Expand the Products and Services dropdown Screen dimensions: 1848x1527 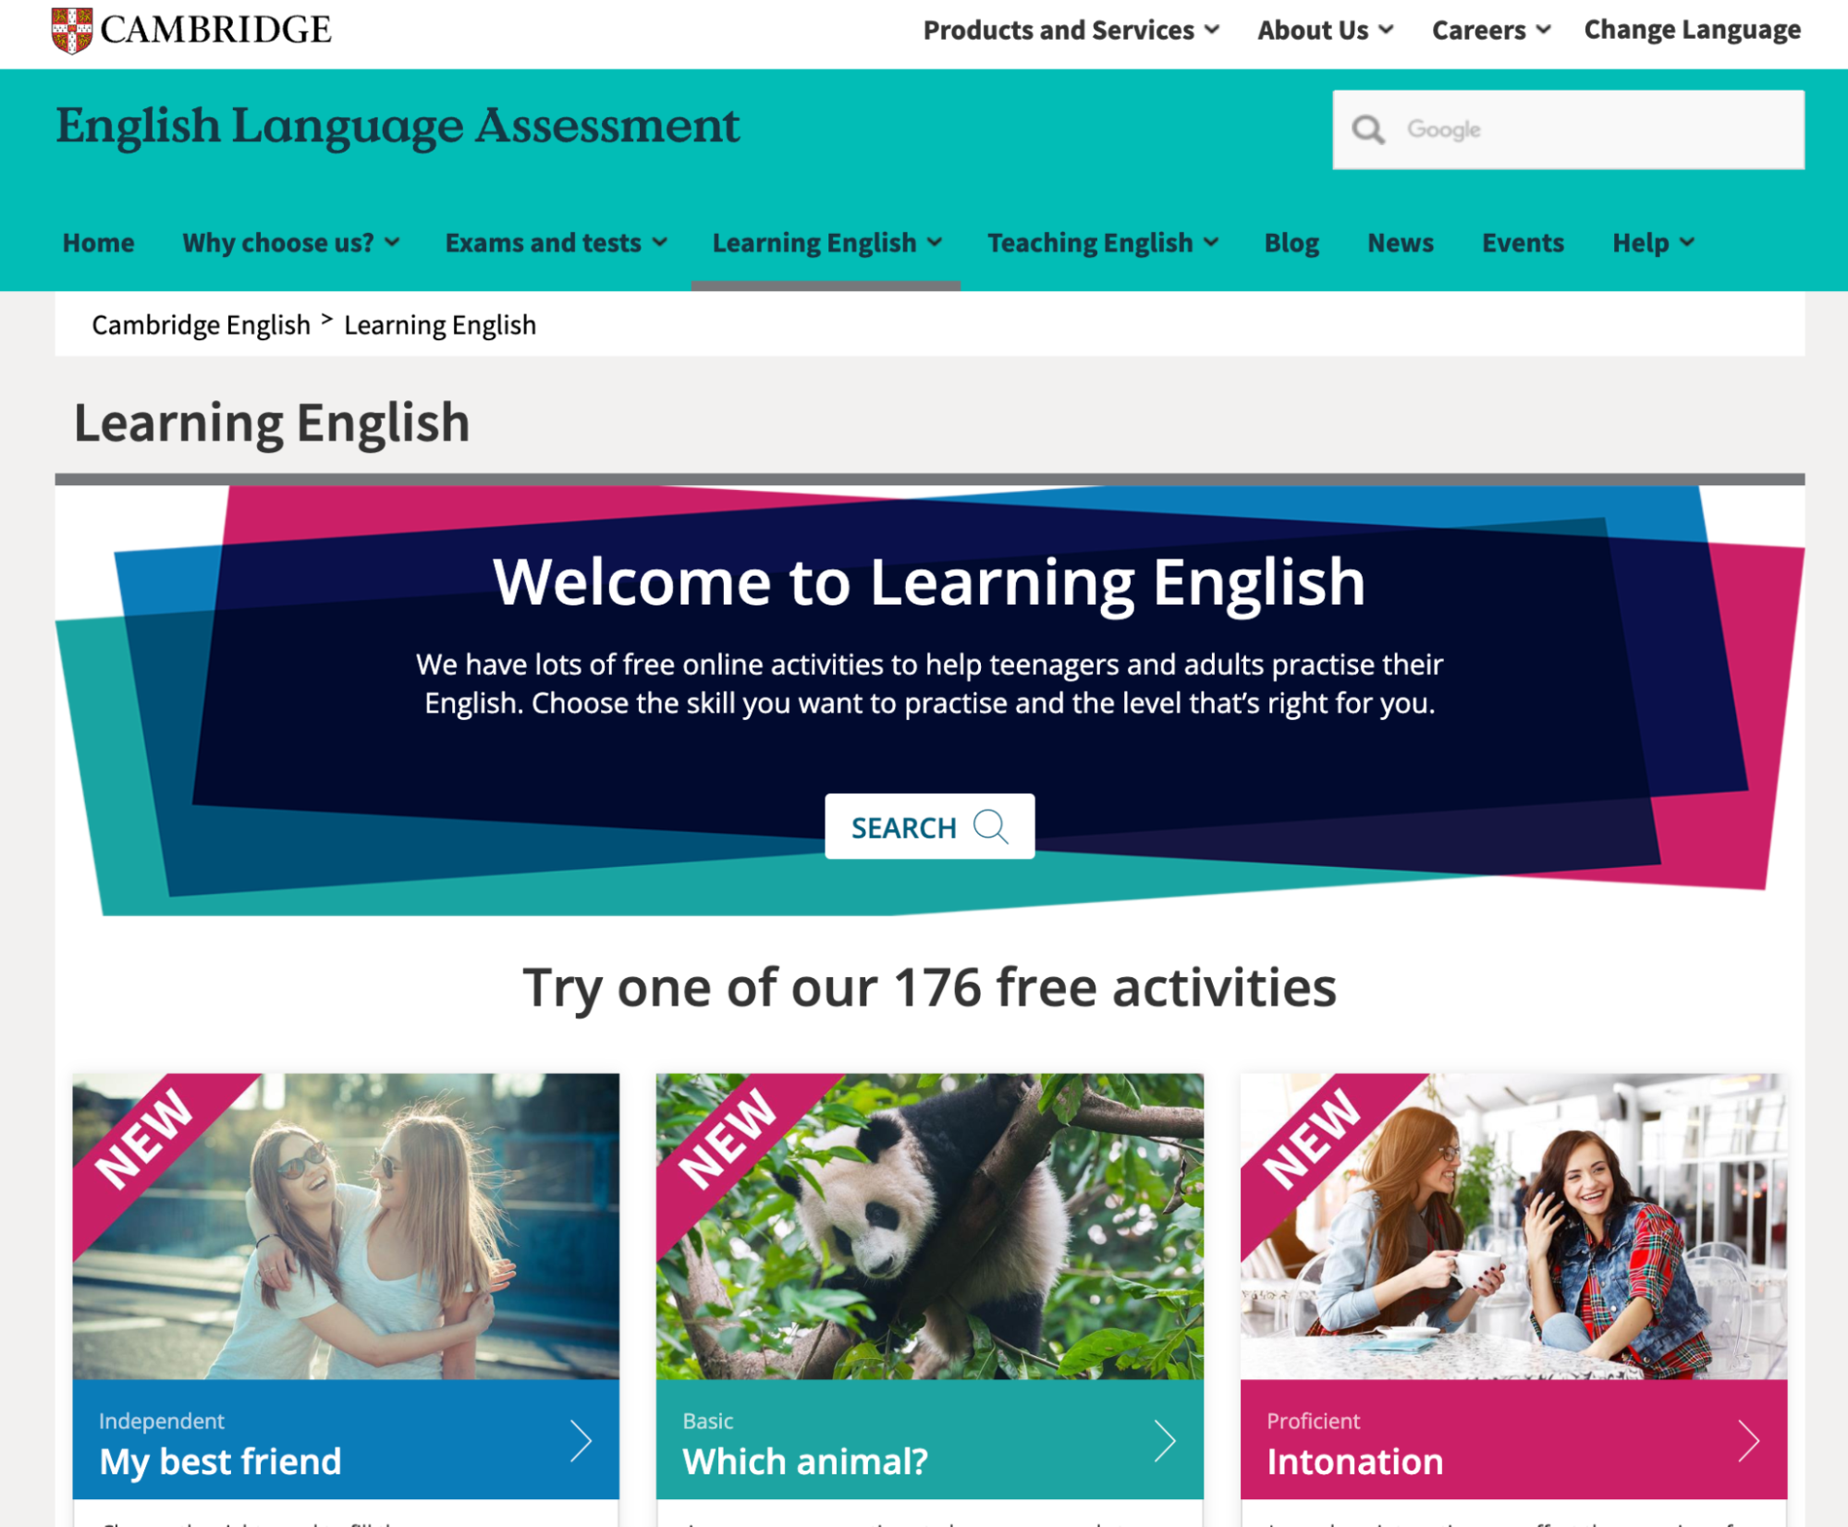(1071, 31)
